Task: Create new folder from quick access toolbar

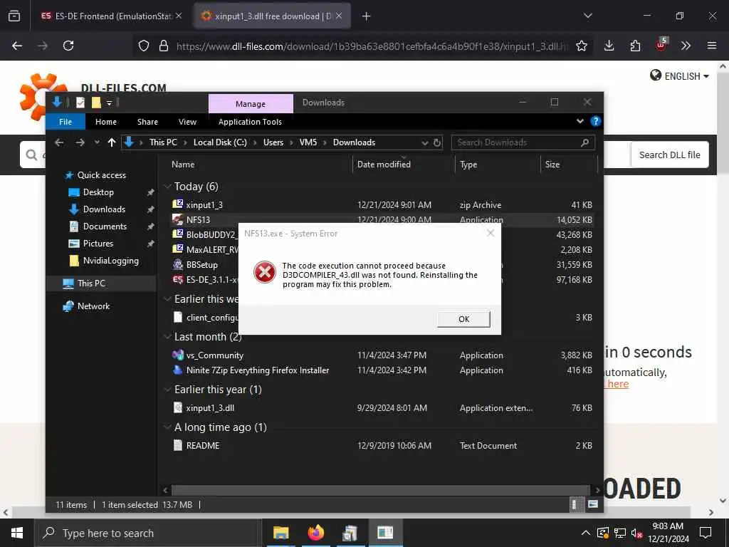Action: click(x=96, y=103)
